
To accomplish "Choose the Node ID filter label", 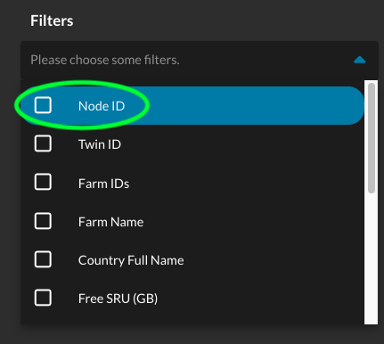I will 102,106.
